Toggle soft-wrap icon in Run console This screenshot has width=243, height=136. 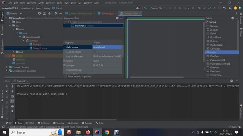point(13,96)
